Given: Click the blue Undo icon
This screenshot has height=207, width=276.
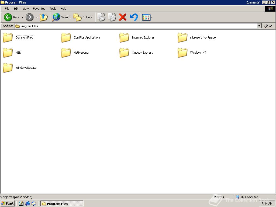Looking at the screenshot, I should coord(134,17).
